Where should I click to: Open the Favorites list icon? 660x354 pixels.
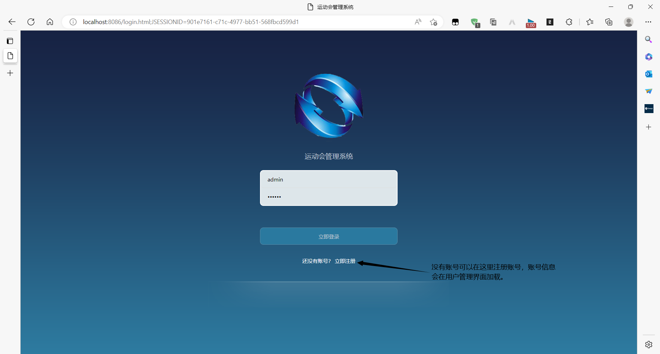590,22
